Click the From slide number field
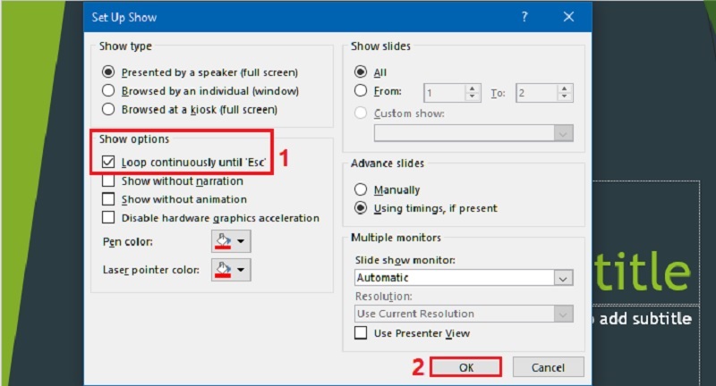 [444, 92]
